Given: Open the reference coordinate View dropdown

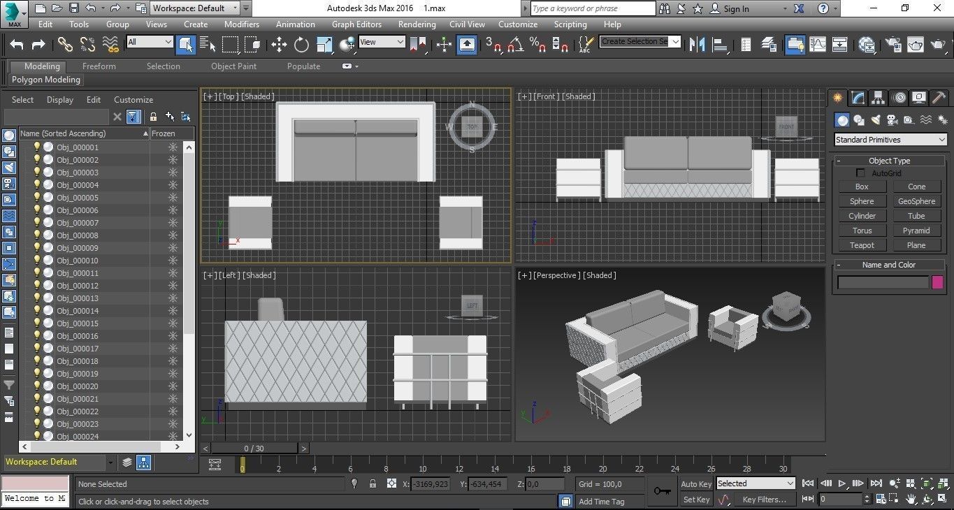Looking at the screenshot, I should (x=382, y=42).
